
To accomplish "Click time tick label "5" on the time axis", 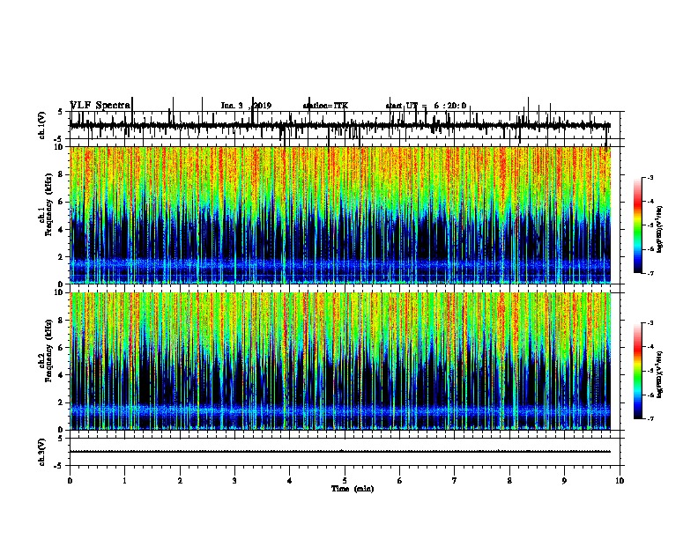I will [x=345, y=481].
